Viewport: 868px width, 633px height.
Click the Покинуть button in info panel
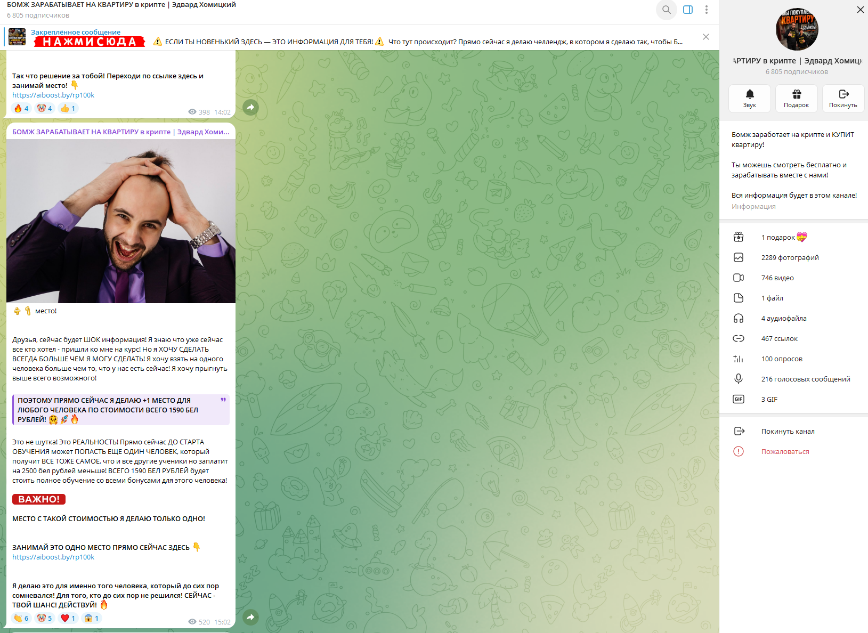pyautogui.click(x=843, y=98)
